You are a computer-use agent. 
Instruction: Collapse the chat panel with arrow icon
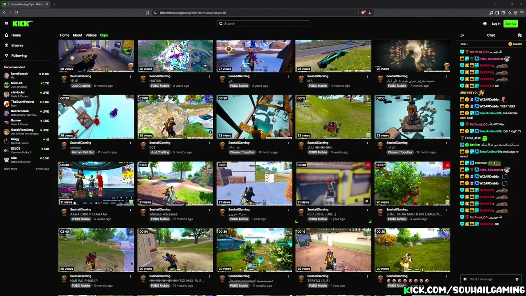coord(462,35)
